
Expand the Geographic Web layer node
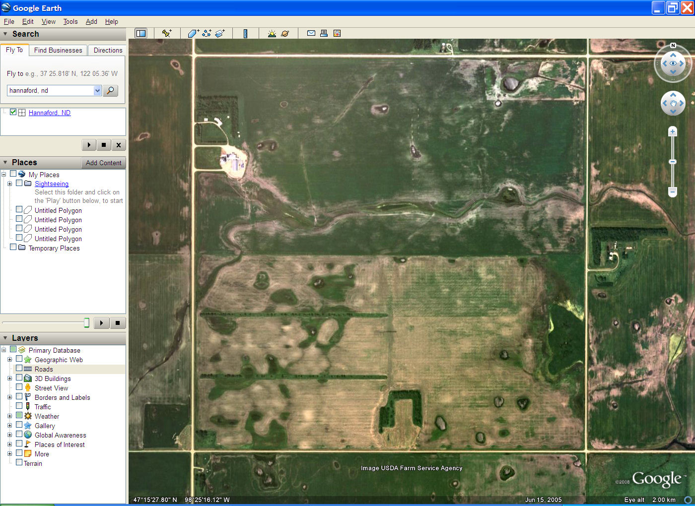coord(9,360)
